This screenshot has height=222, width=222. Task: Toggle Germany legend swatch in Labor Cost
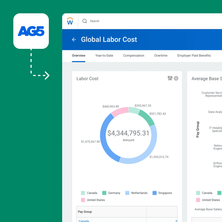click(105, 193)
